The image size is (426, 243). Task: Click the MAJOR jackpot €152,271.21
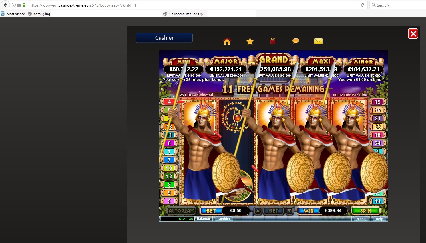pyautogui.click(x=226, y=69)
